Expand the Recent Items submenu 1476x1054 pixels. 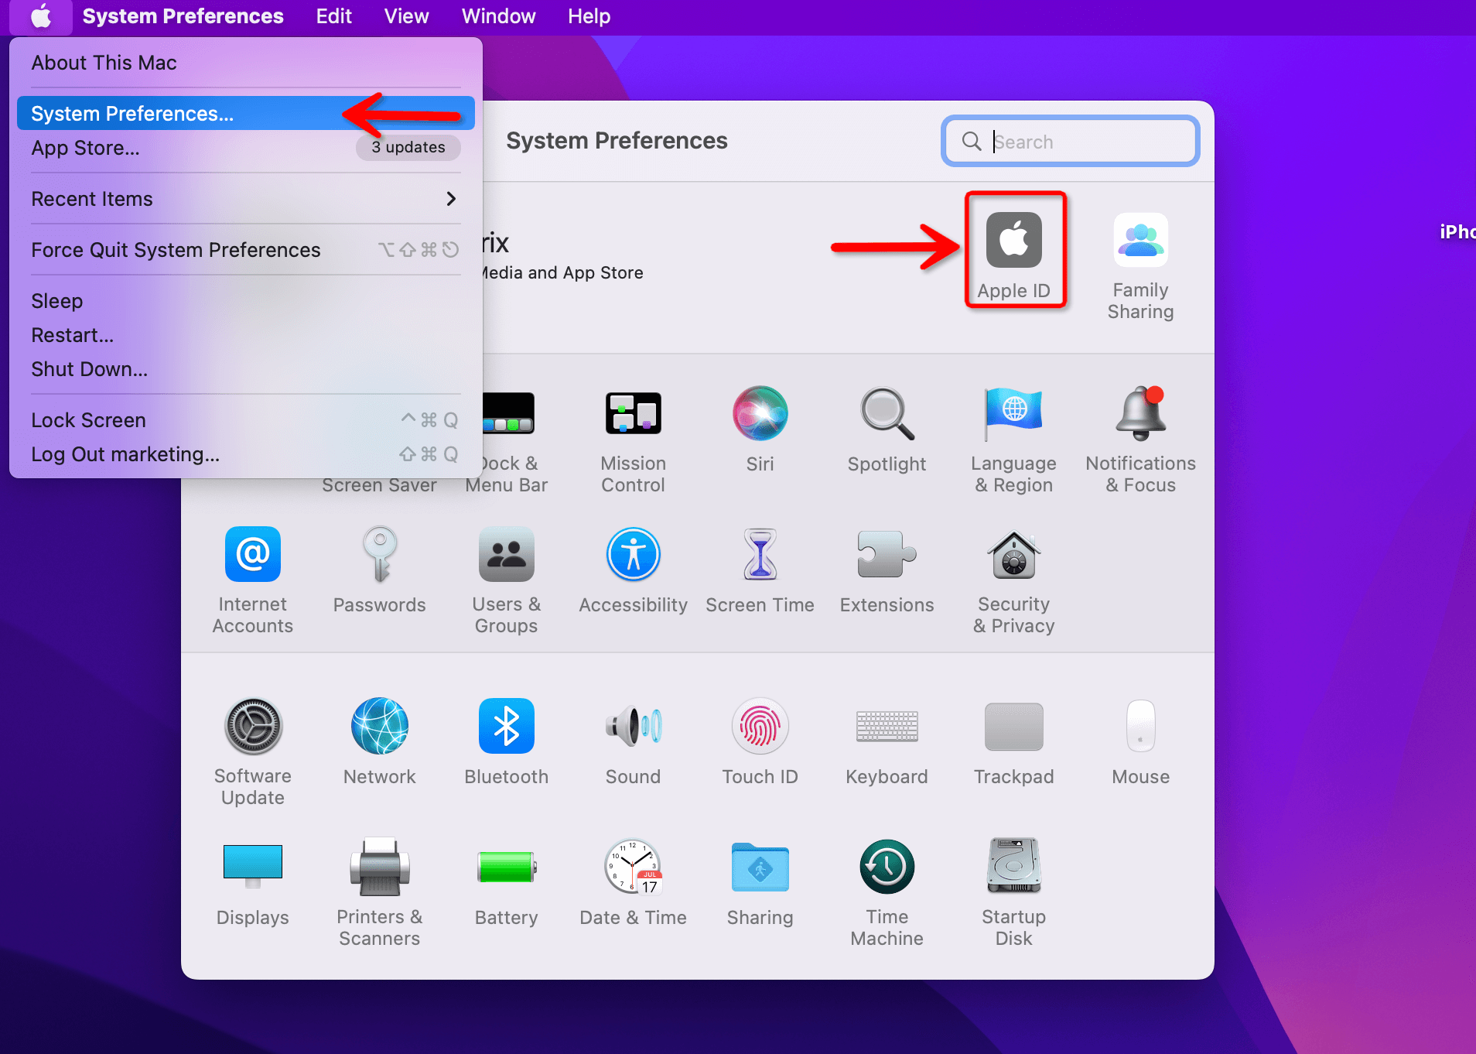[246, 199]
